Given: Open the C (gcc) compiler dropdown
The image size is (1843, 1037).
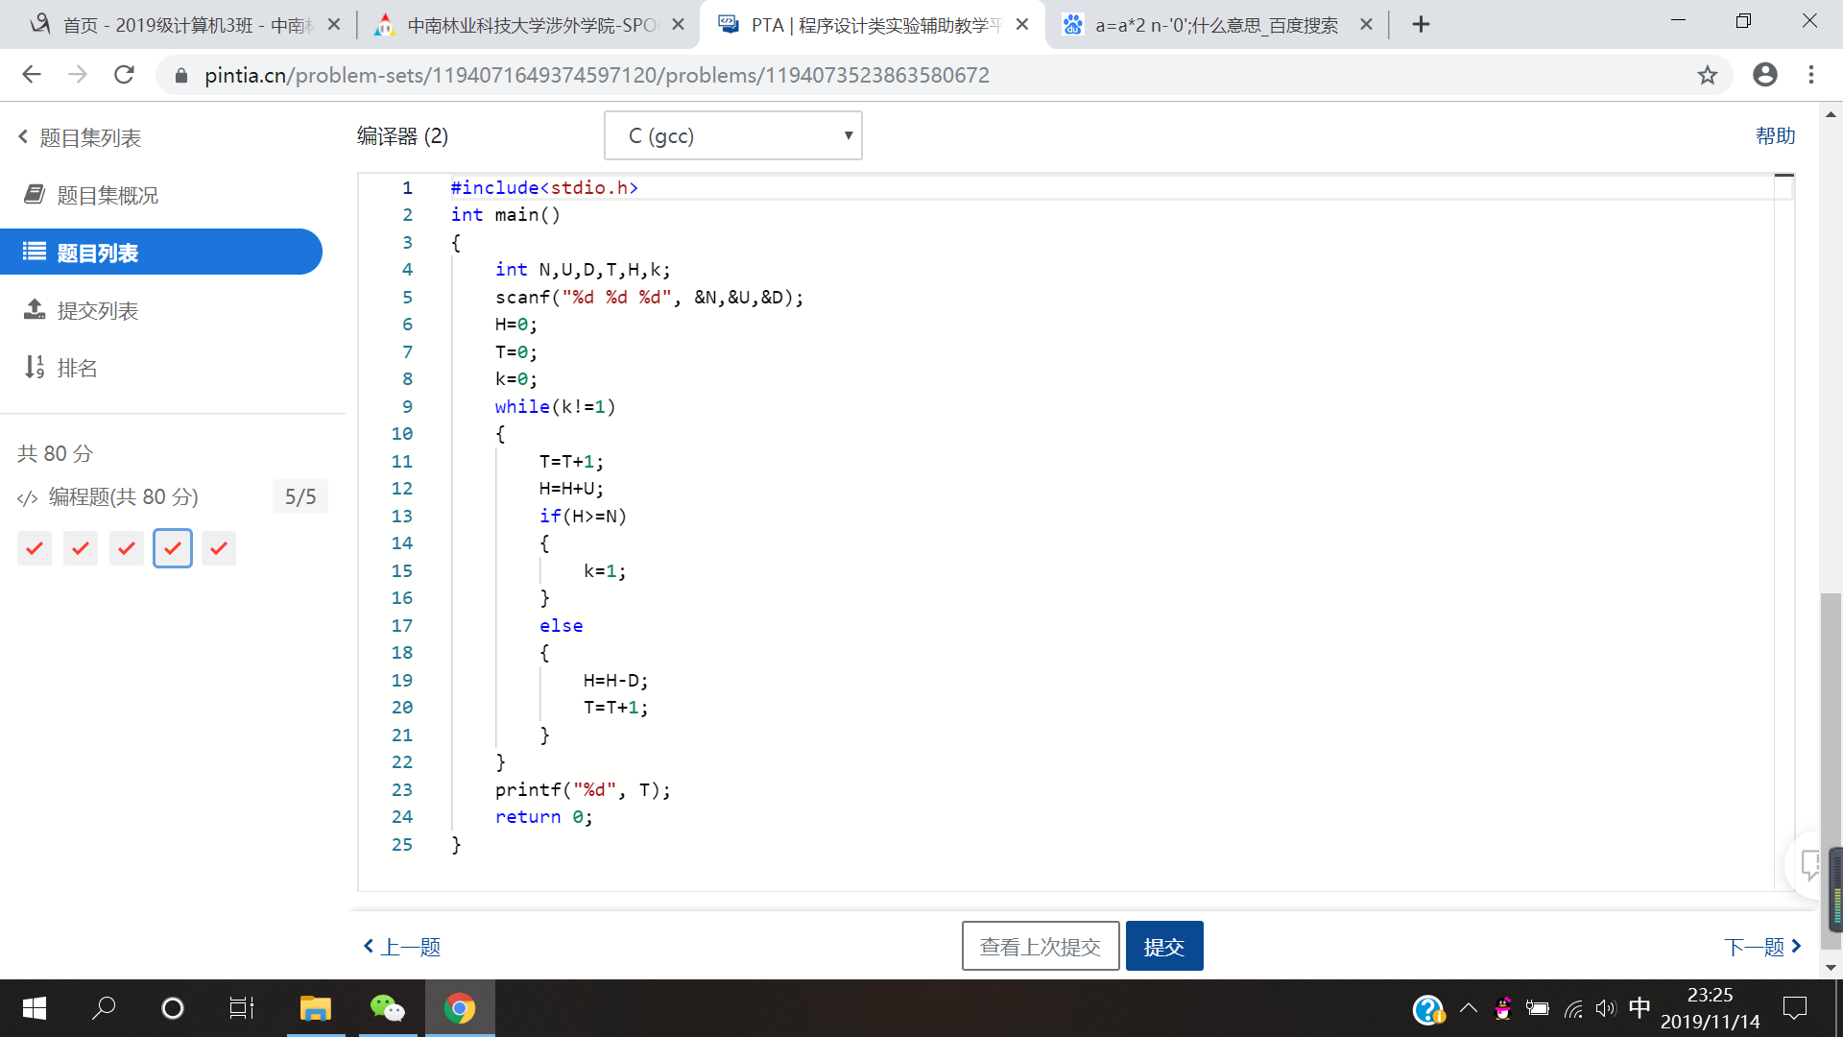Looking at the screenshot, I should pyautogui.click(x=732, y=135).
